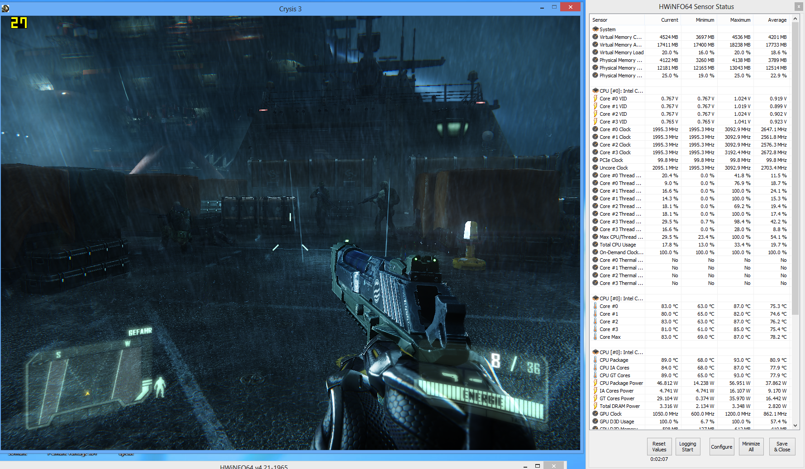Click the Core #3 VID voltage icon
Screen dimensions: 805x469
[x=595, y=121]
